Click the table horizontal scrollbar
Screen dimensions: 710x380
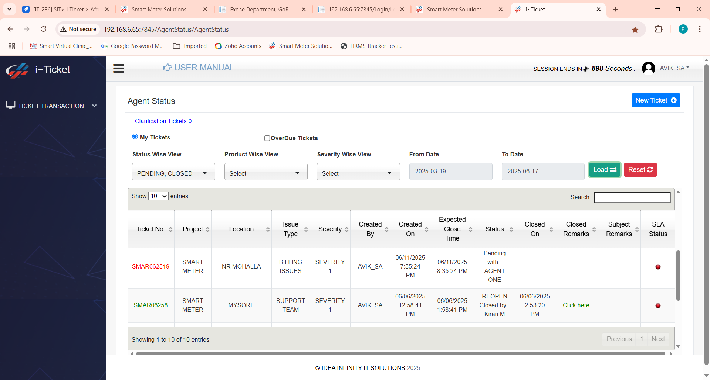(400, 353)
